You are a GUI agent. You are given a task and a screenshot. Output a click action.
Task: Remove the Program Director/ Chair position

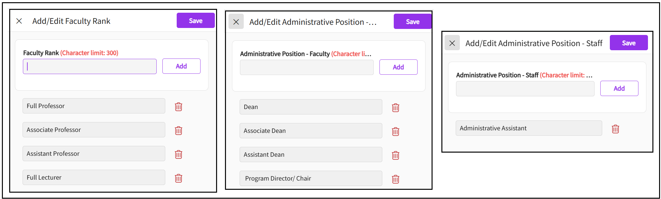click(396, 179)
